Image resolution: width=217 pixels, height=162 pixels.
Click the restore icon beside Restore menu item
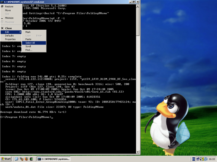tap(2, 6)
